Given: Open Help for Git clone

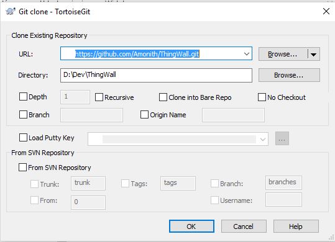Looking at the screenshot, I should click(x=296, y=226).
